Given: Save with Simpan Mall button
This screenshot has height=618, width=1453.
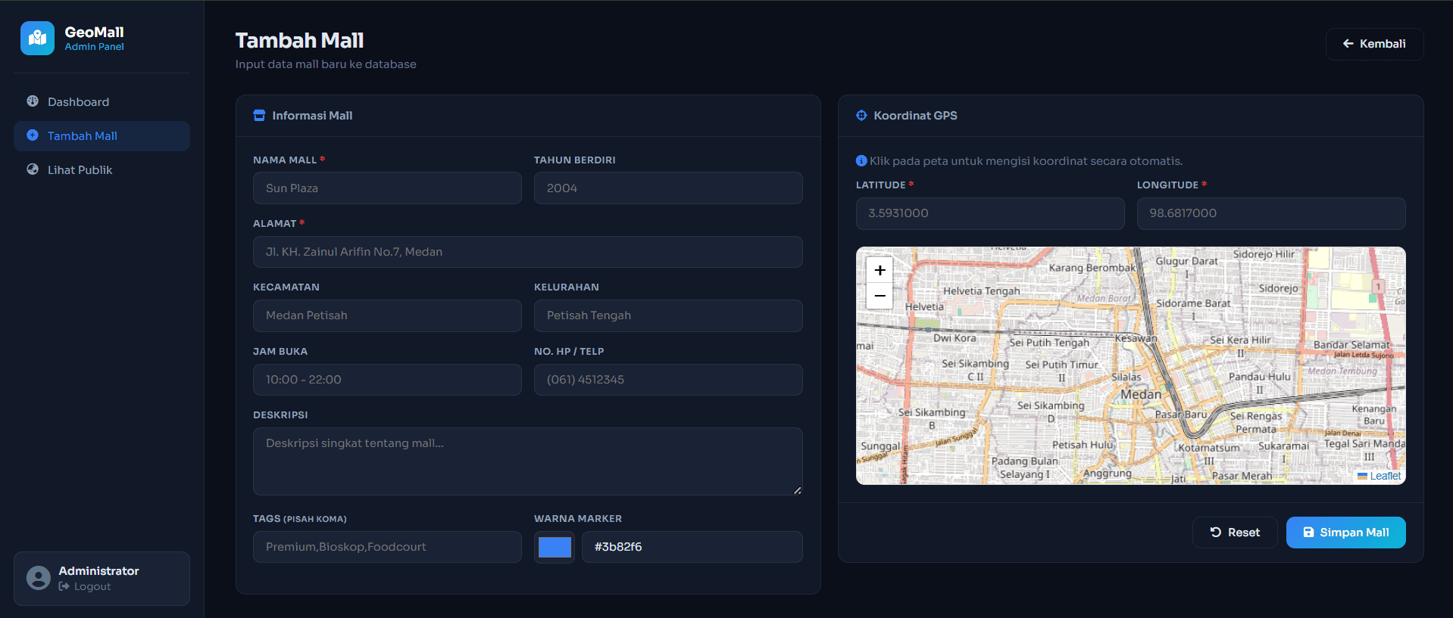Looking at the screenshot, I should pyautogui.click(x=1346, y=533).
